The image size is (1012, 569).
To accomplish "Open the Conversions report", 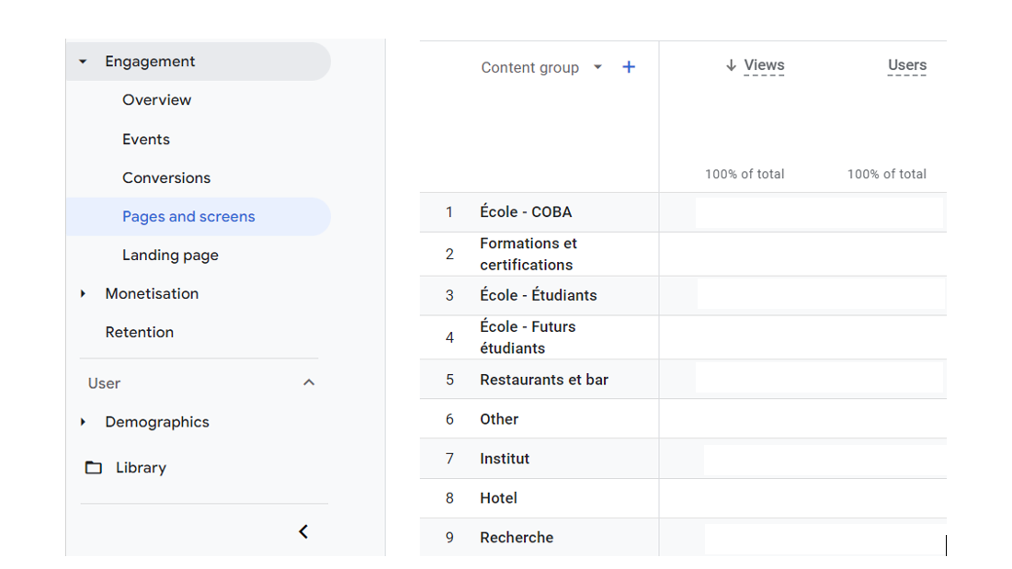I will click(x=166, y=178).
